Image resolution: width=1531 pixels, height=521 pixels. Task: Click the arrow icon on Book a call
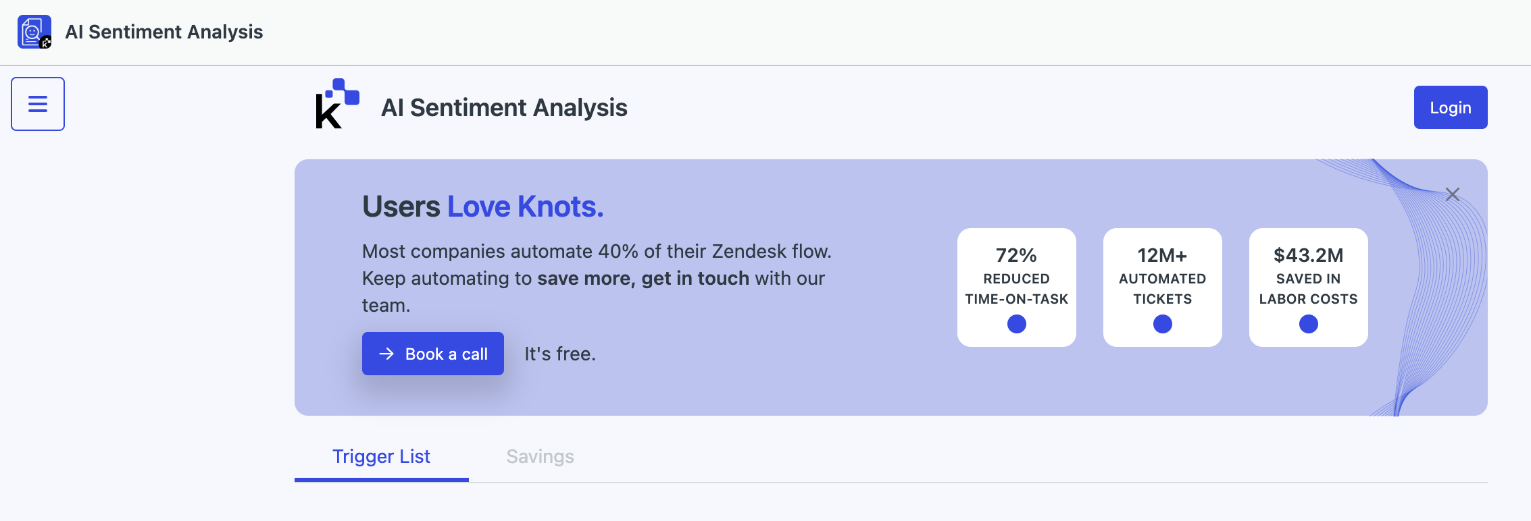(386, 354)
